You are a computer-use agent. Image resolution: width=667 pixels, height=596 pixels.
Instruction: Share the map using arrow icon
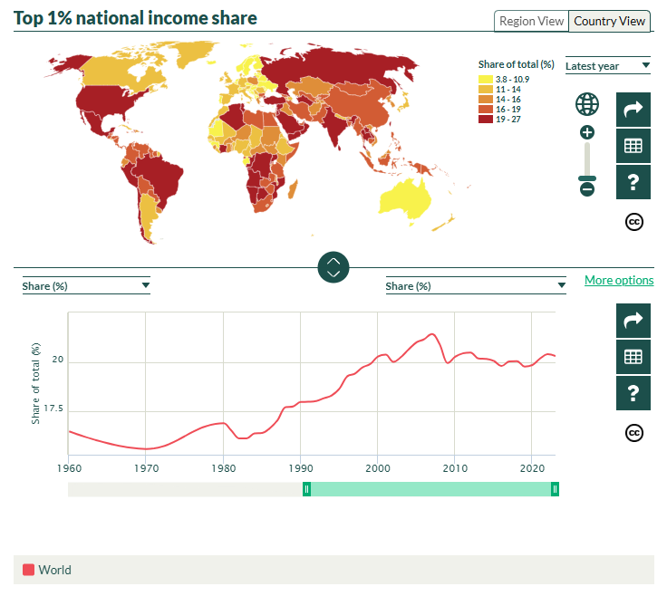click(x=633, y=110)
